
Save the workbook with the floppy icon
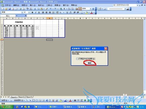tap(10, 9)
